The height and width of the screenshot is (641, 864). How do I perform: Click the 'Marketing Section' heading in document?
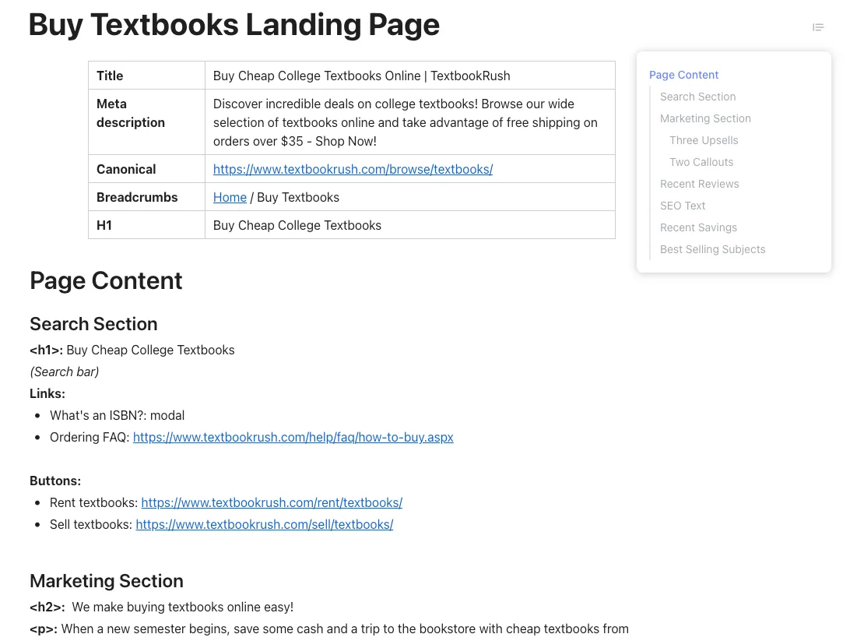pos(107,581)
